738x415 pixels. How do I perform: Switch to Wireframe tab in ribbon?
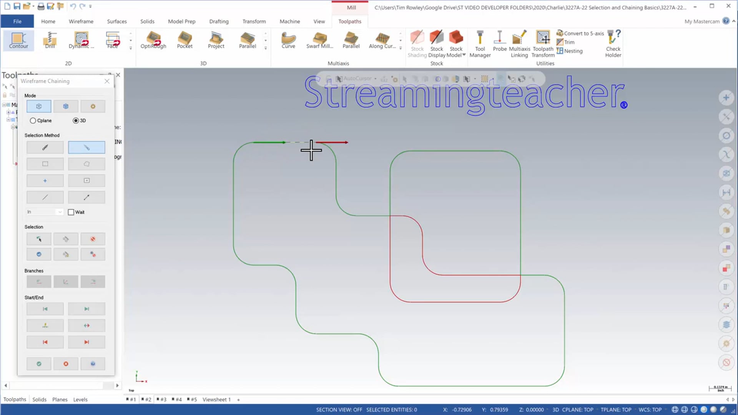click(x=81, y=21)
